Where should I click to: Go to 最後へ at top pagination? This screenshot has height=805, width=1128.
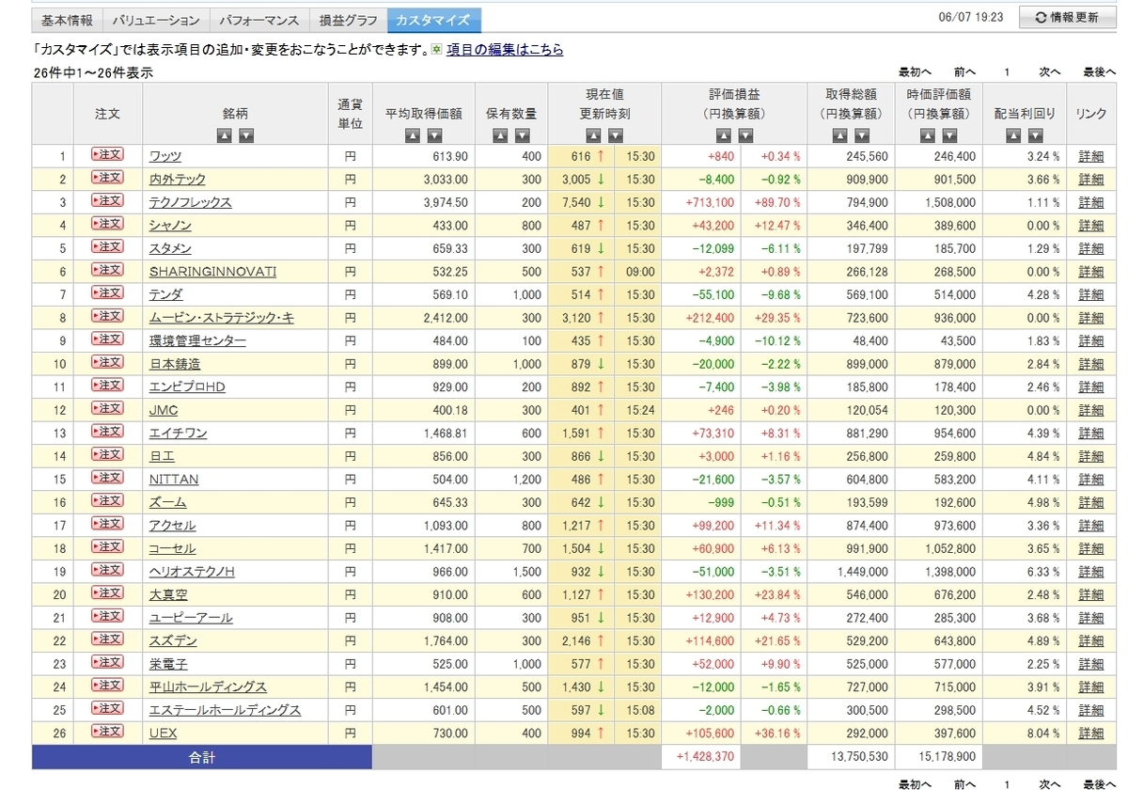pyautogui.click(x=1099, y=72)
